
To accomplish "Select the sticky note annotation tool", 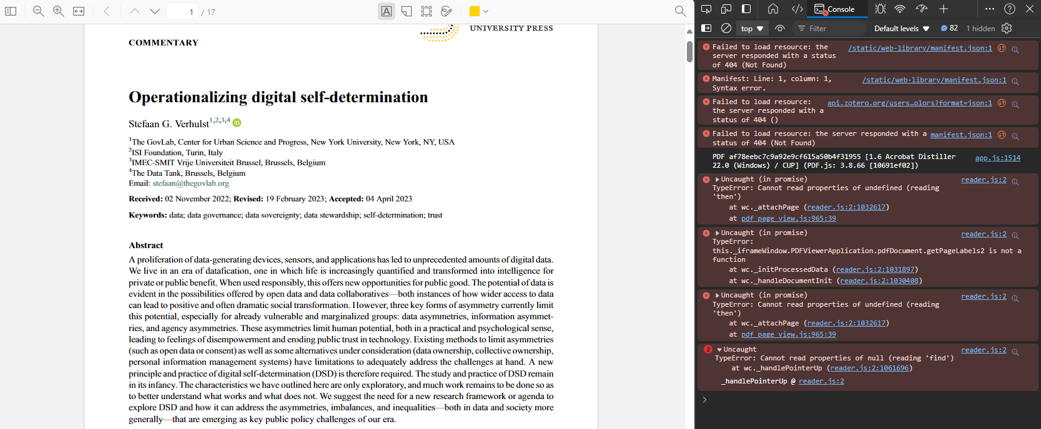I will click(407, 11).
